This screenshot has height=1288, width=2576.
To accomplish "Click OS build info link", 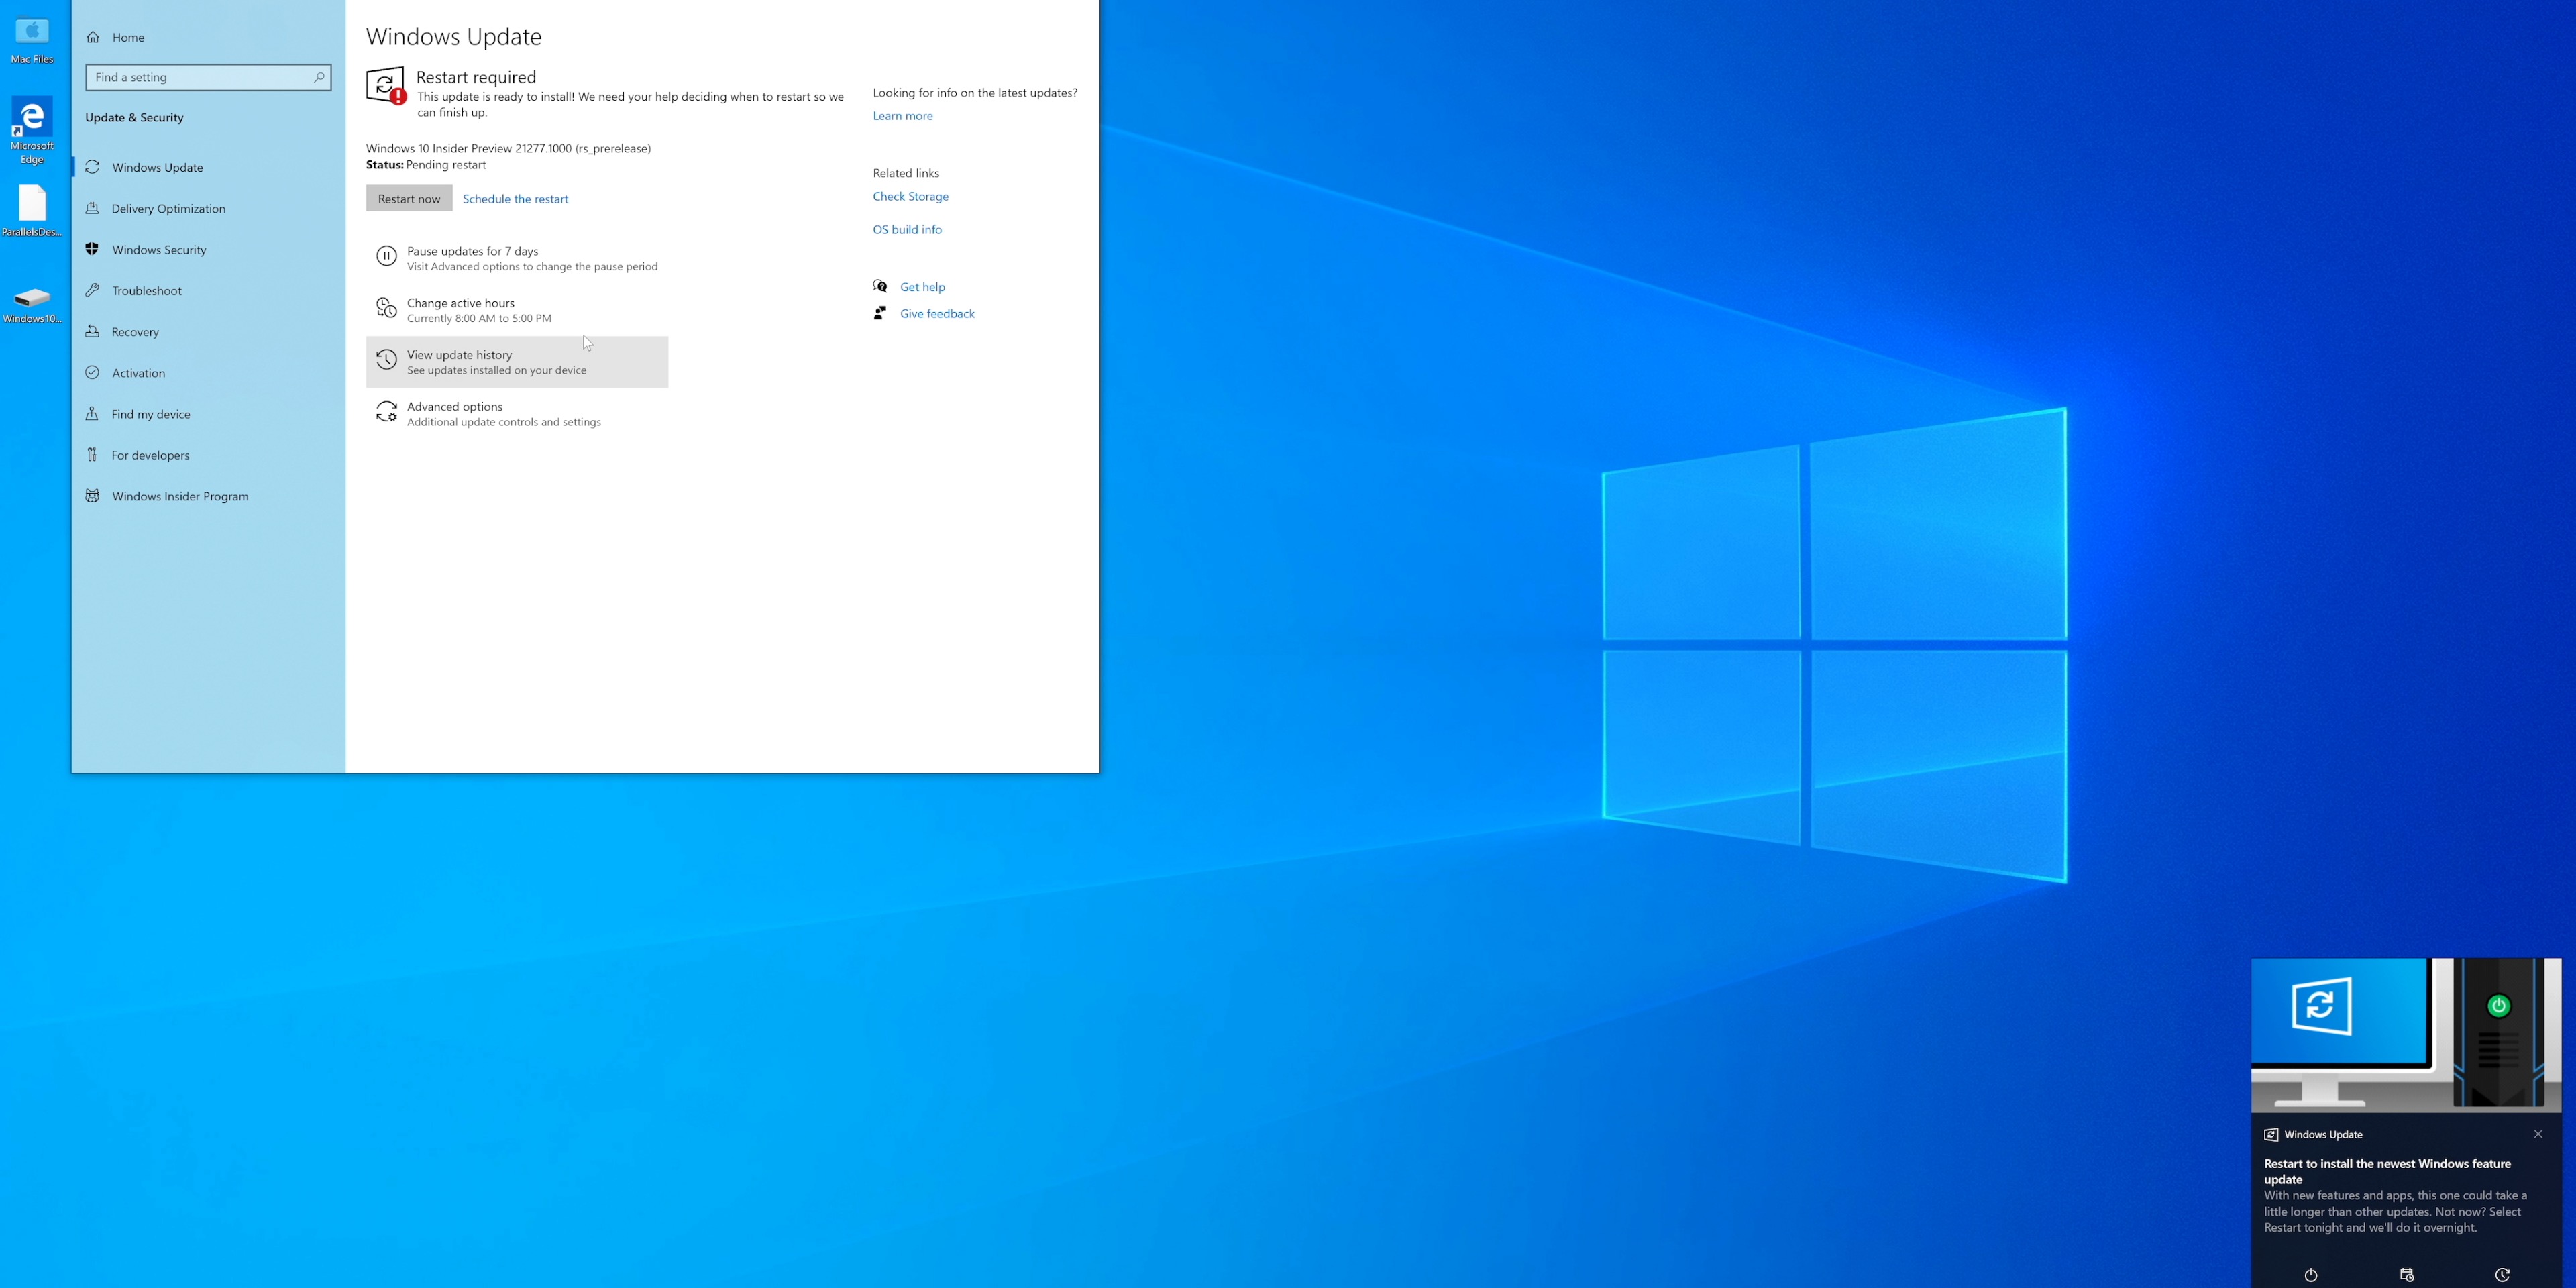I will [x=907, y=228].
